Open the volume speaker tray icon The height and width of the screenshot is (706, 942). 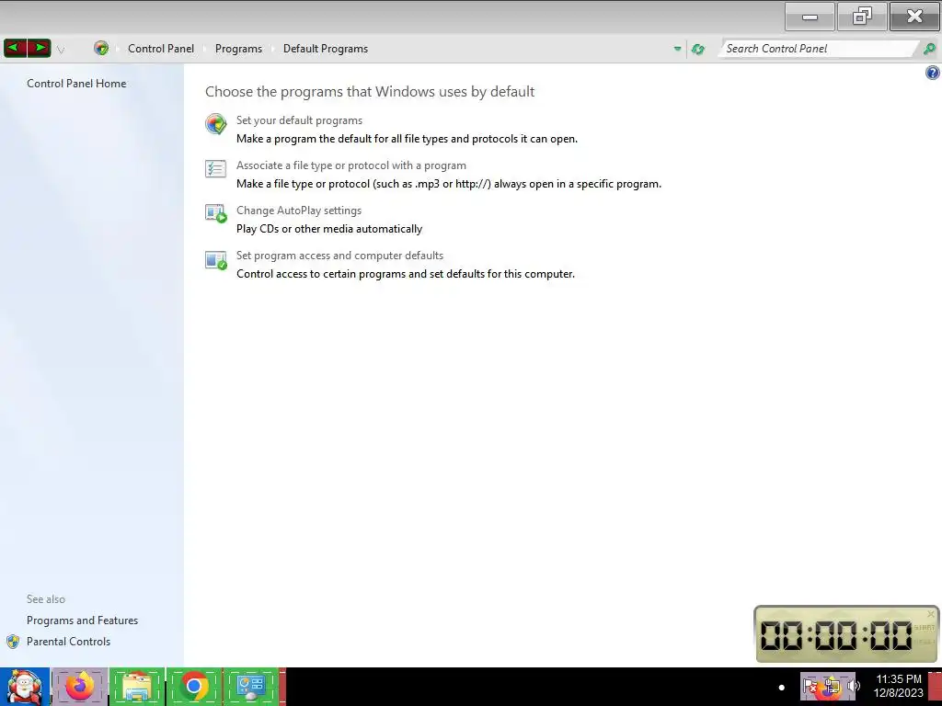853,686
